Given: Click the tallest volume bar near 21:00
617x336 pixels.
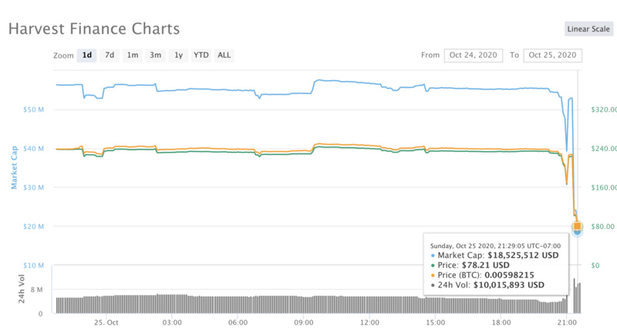Looking at the screenshot, I should tap(574, 296).
